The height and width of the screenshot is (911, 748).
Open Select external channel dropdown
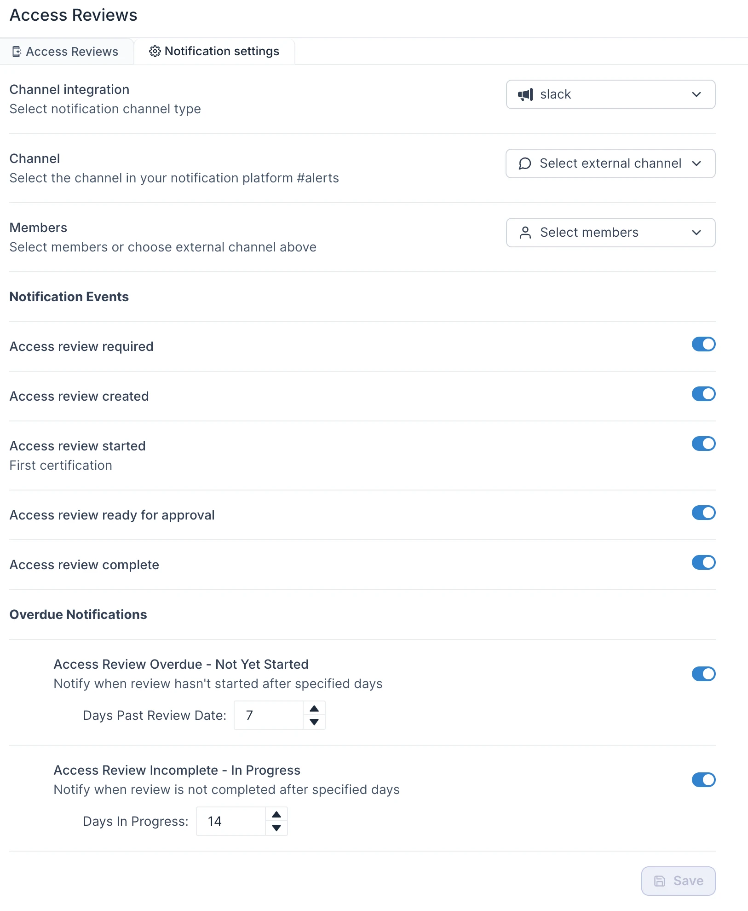click(610, 164)
